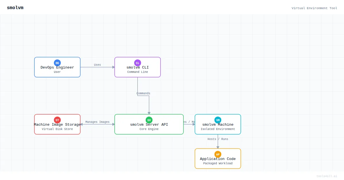Click the 'Isolated Environment' subtitle
The width and height of the screenshot is (344, 180).
tap(218, 129)
